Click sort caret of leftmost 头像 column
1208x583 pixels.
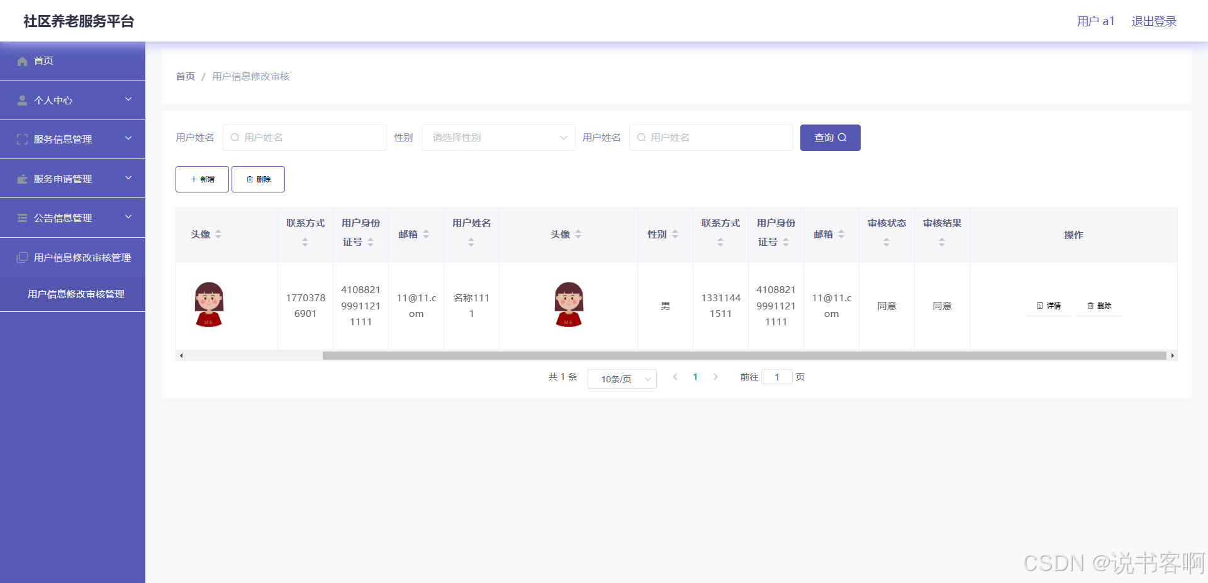tap(218, 234)
